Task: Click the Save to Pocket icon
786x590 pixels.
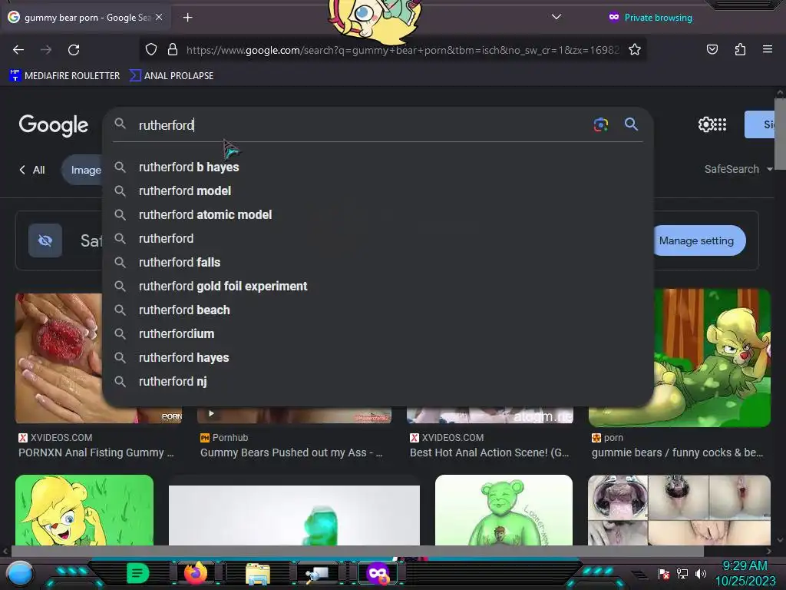Action: click(x=712, y=49)
